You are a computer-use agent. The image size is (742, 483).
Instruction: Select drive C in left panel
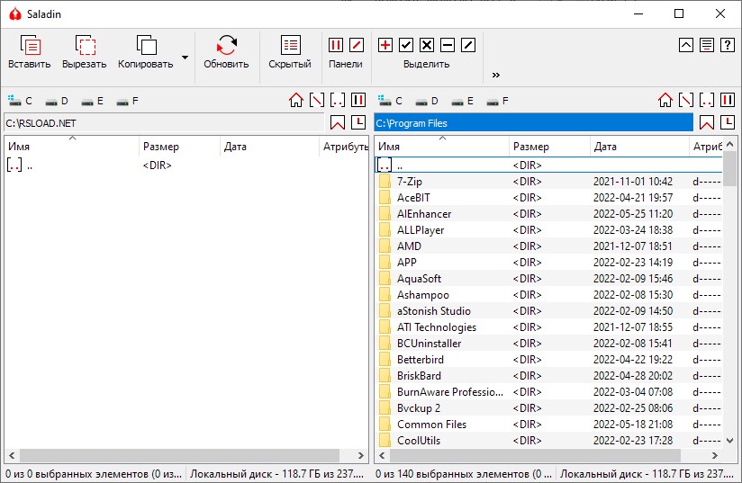point(20,101)
